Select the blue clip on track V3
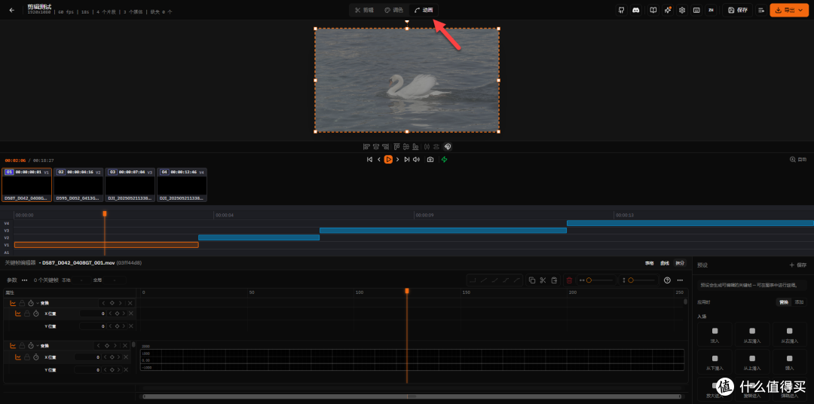This screenshot has height=404, width=814. click(x=443, y=230)
